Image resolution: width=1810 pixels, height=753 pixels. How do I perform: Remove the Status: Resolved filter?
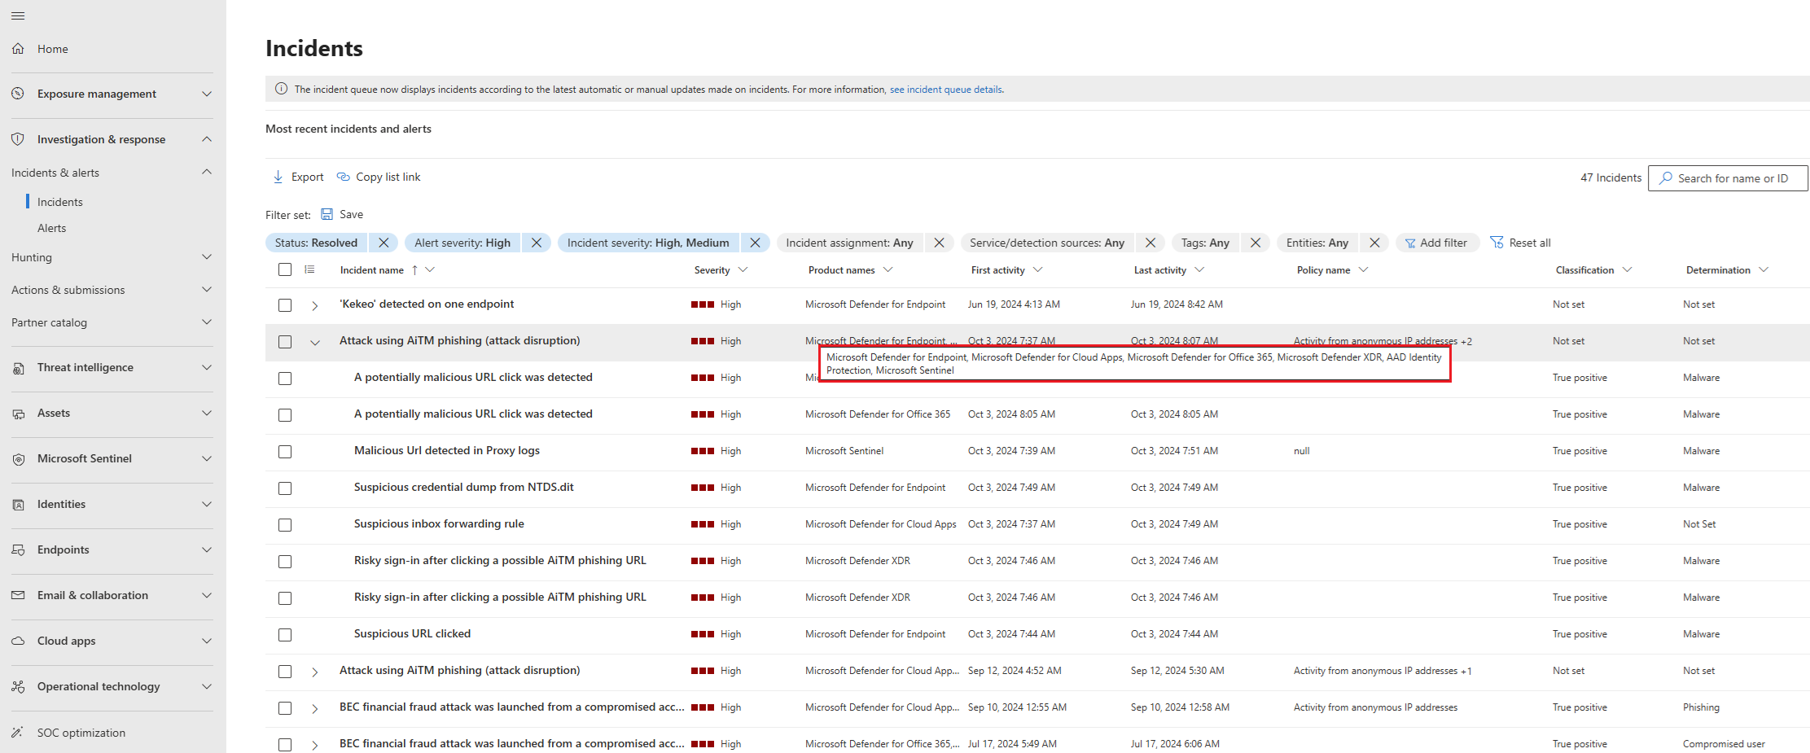(383, 243)
